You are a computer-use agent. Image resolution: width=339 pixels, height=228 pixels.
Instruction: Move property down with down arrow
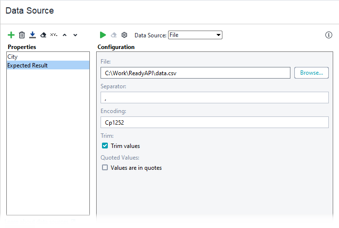[75, 35]
